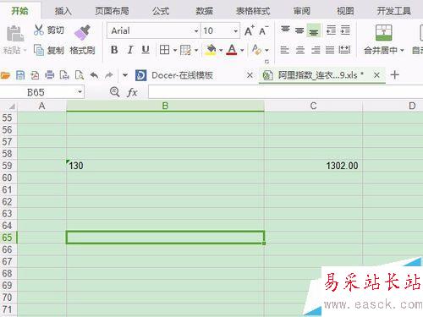
Task: Click the insert function fx button
Action: [132, 92]
